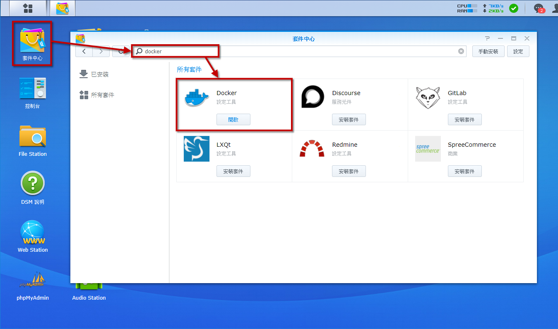Open 設定 button in Package Center
The image size is (558, 329).
click(518, 51)
